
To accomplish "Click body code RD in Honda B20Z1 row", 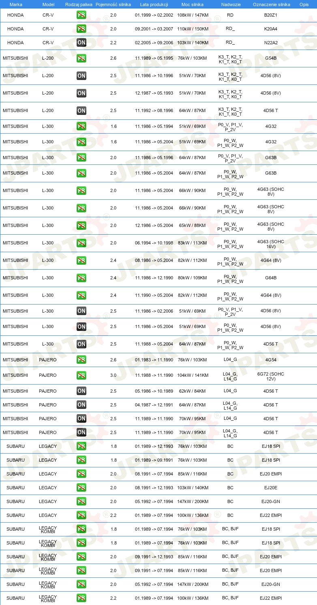I will click(230, 15).
